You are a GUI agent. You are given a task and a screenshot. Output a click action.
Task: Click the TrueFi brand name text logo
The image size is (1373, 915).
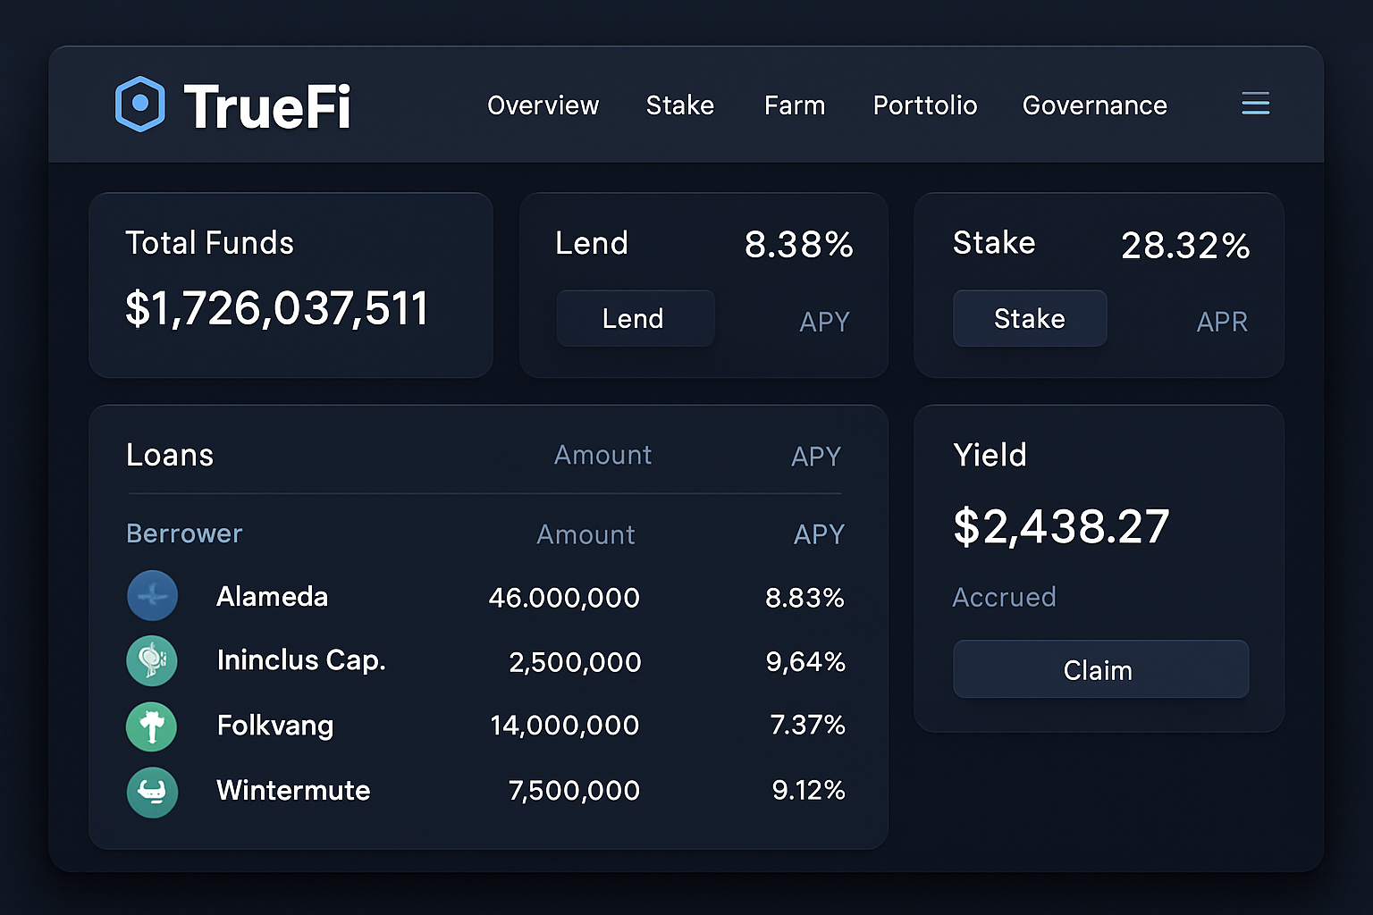(267, 105)
